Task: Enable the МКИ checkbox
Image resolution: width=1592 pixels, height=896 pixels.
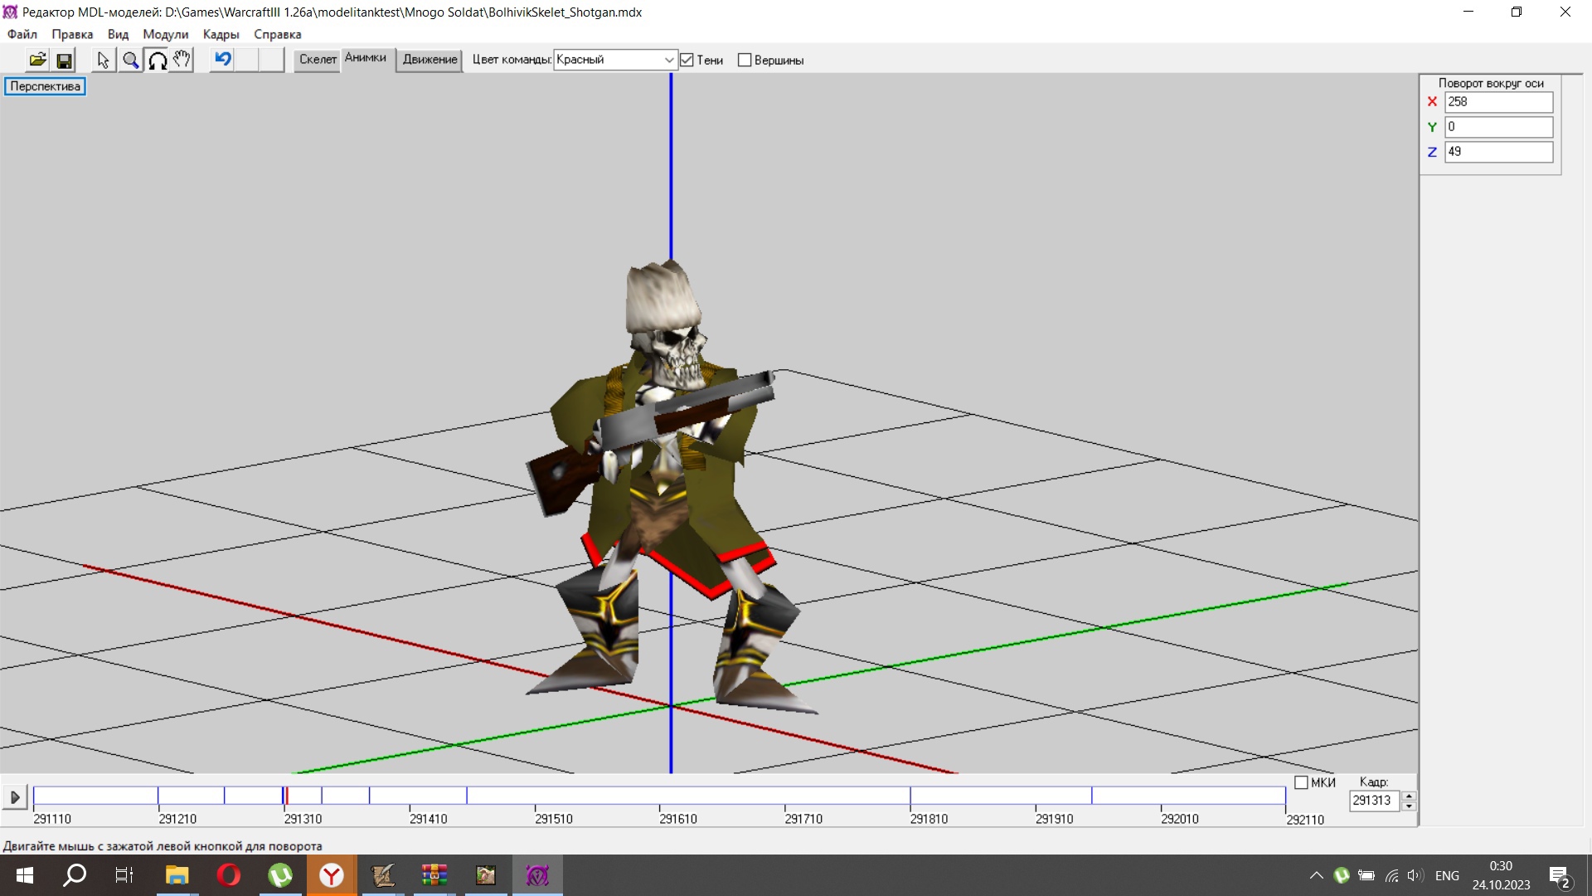Action: (1301, 782)
